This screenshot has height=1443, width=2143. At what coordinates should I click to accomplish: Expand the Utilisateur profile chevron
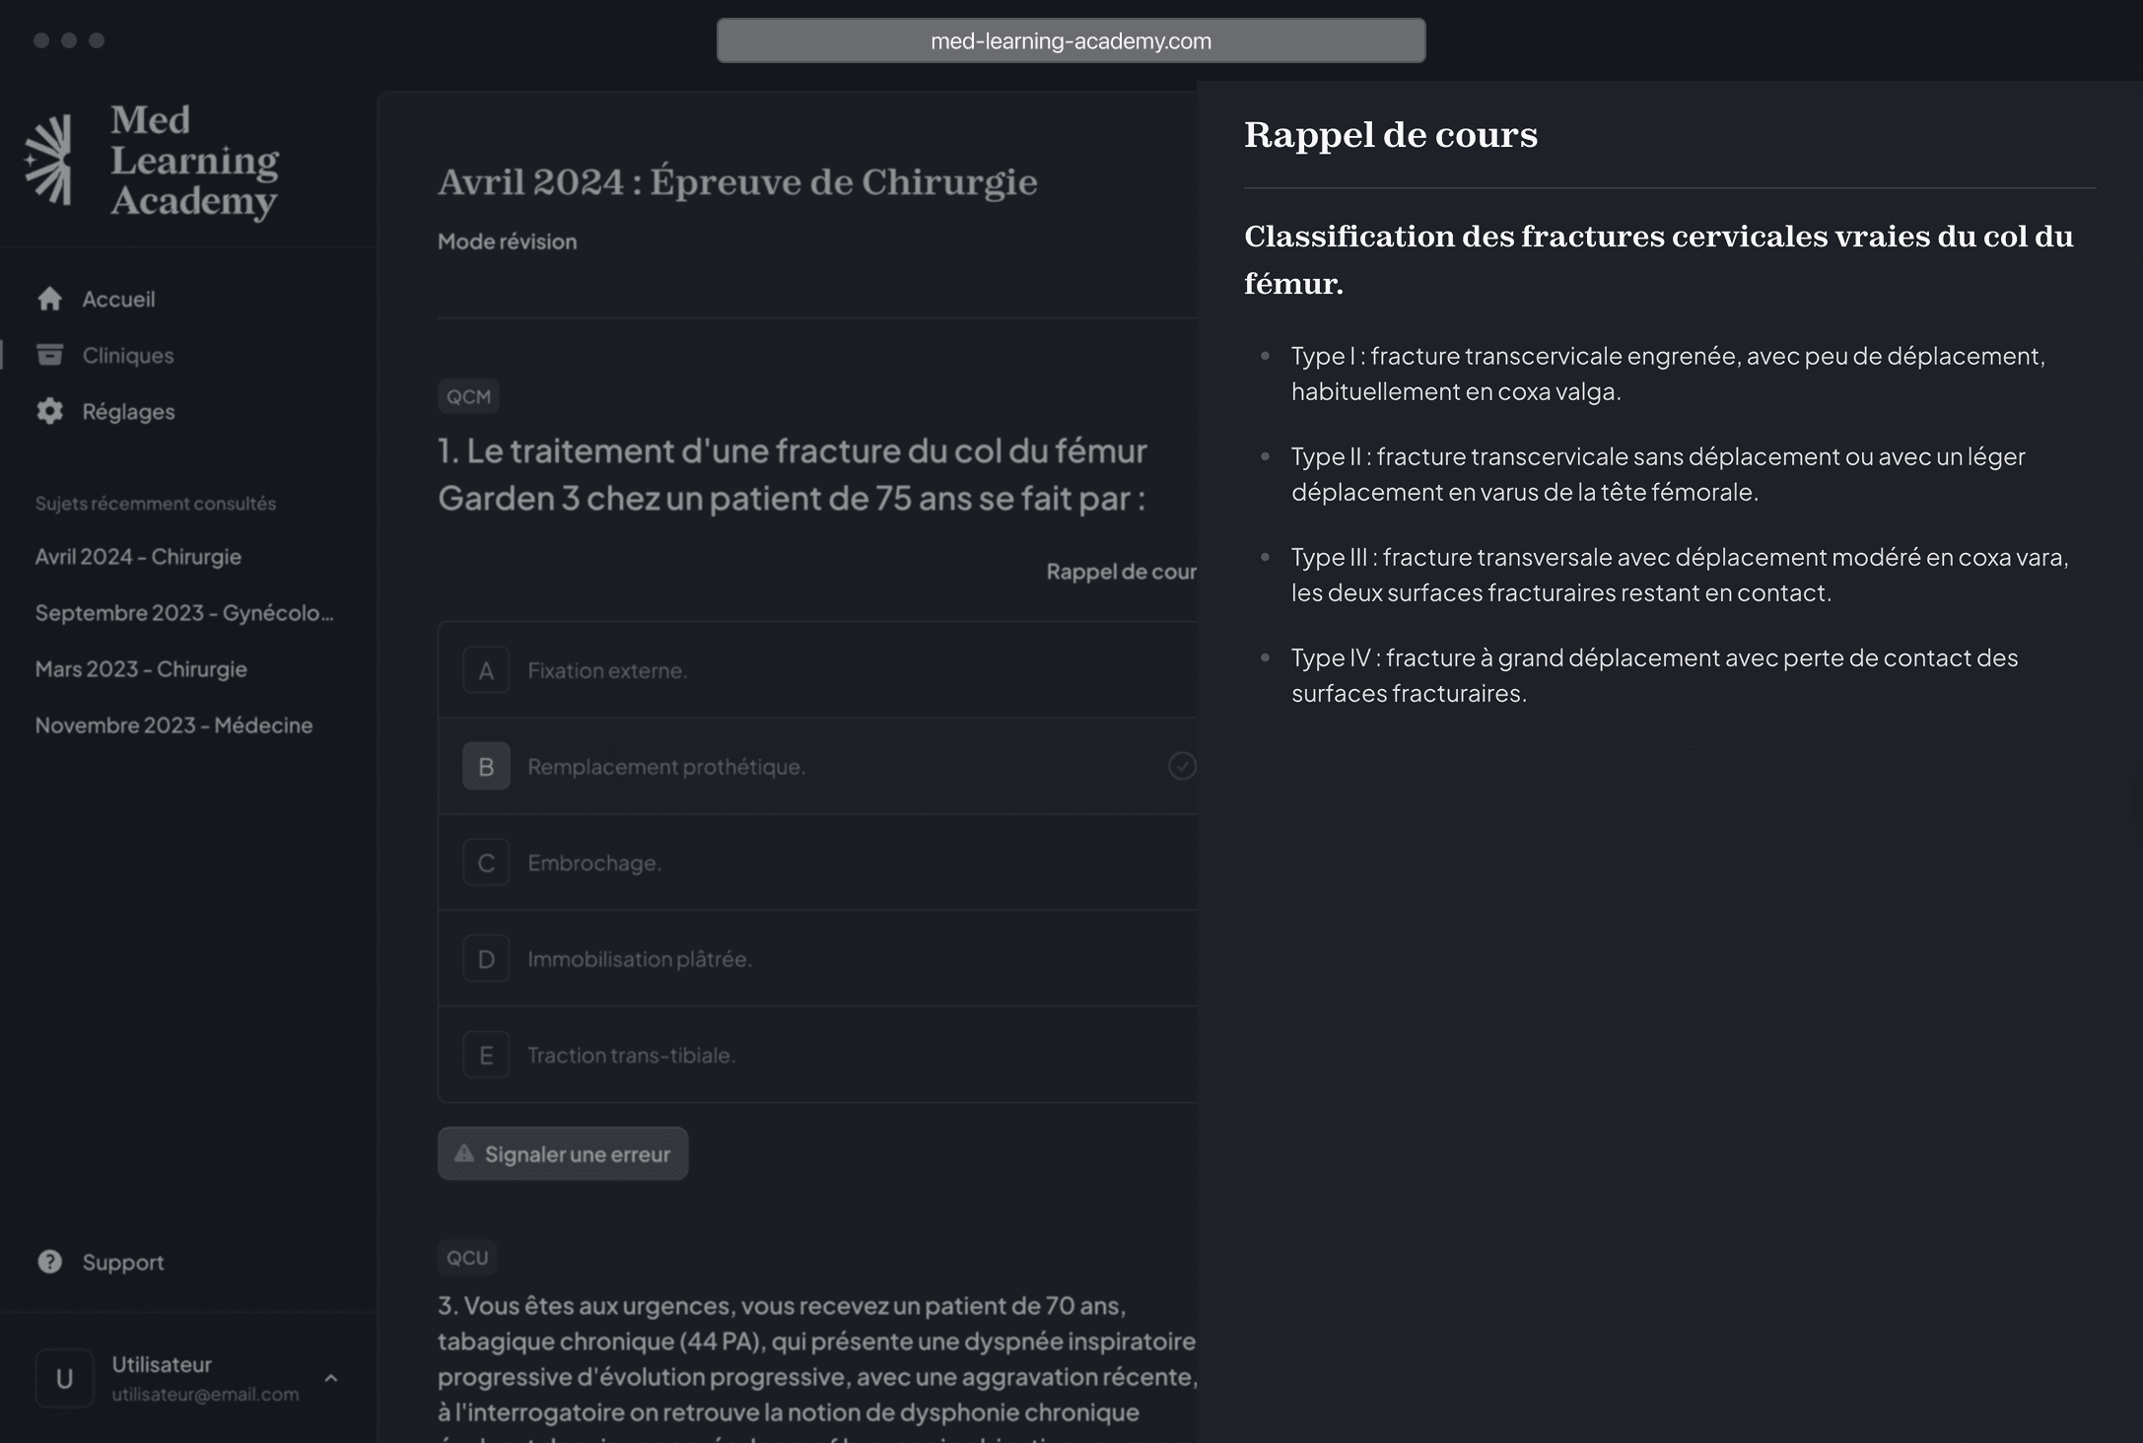click(x=332, y=1377)
